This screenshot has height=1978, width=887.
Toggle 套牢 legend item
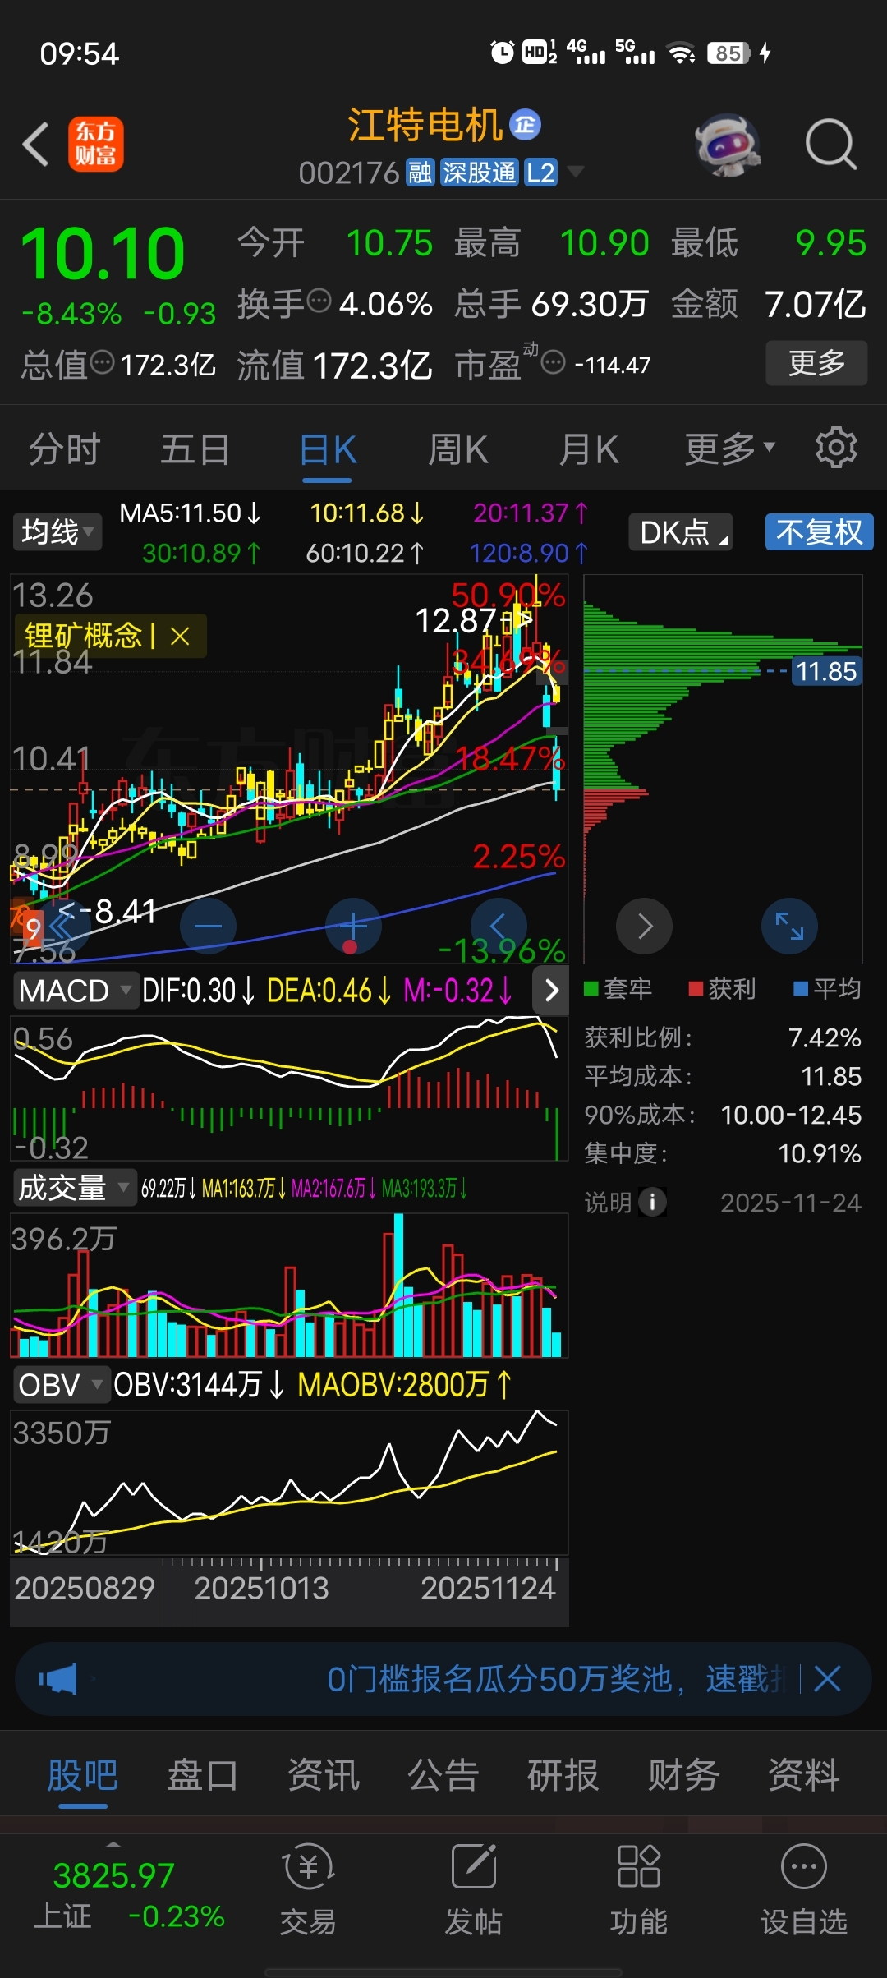point(618,989)
